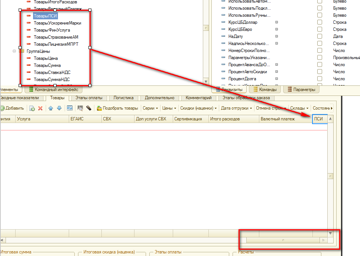Click the ПСИ column header
This screenshot has height=256, width=360.
point(320,119)
